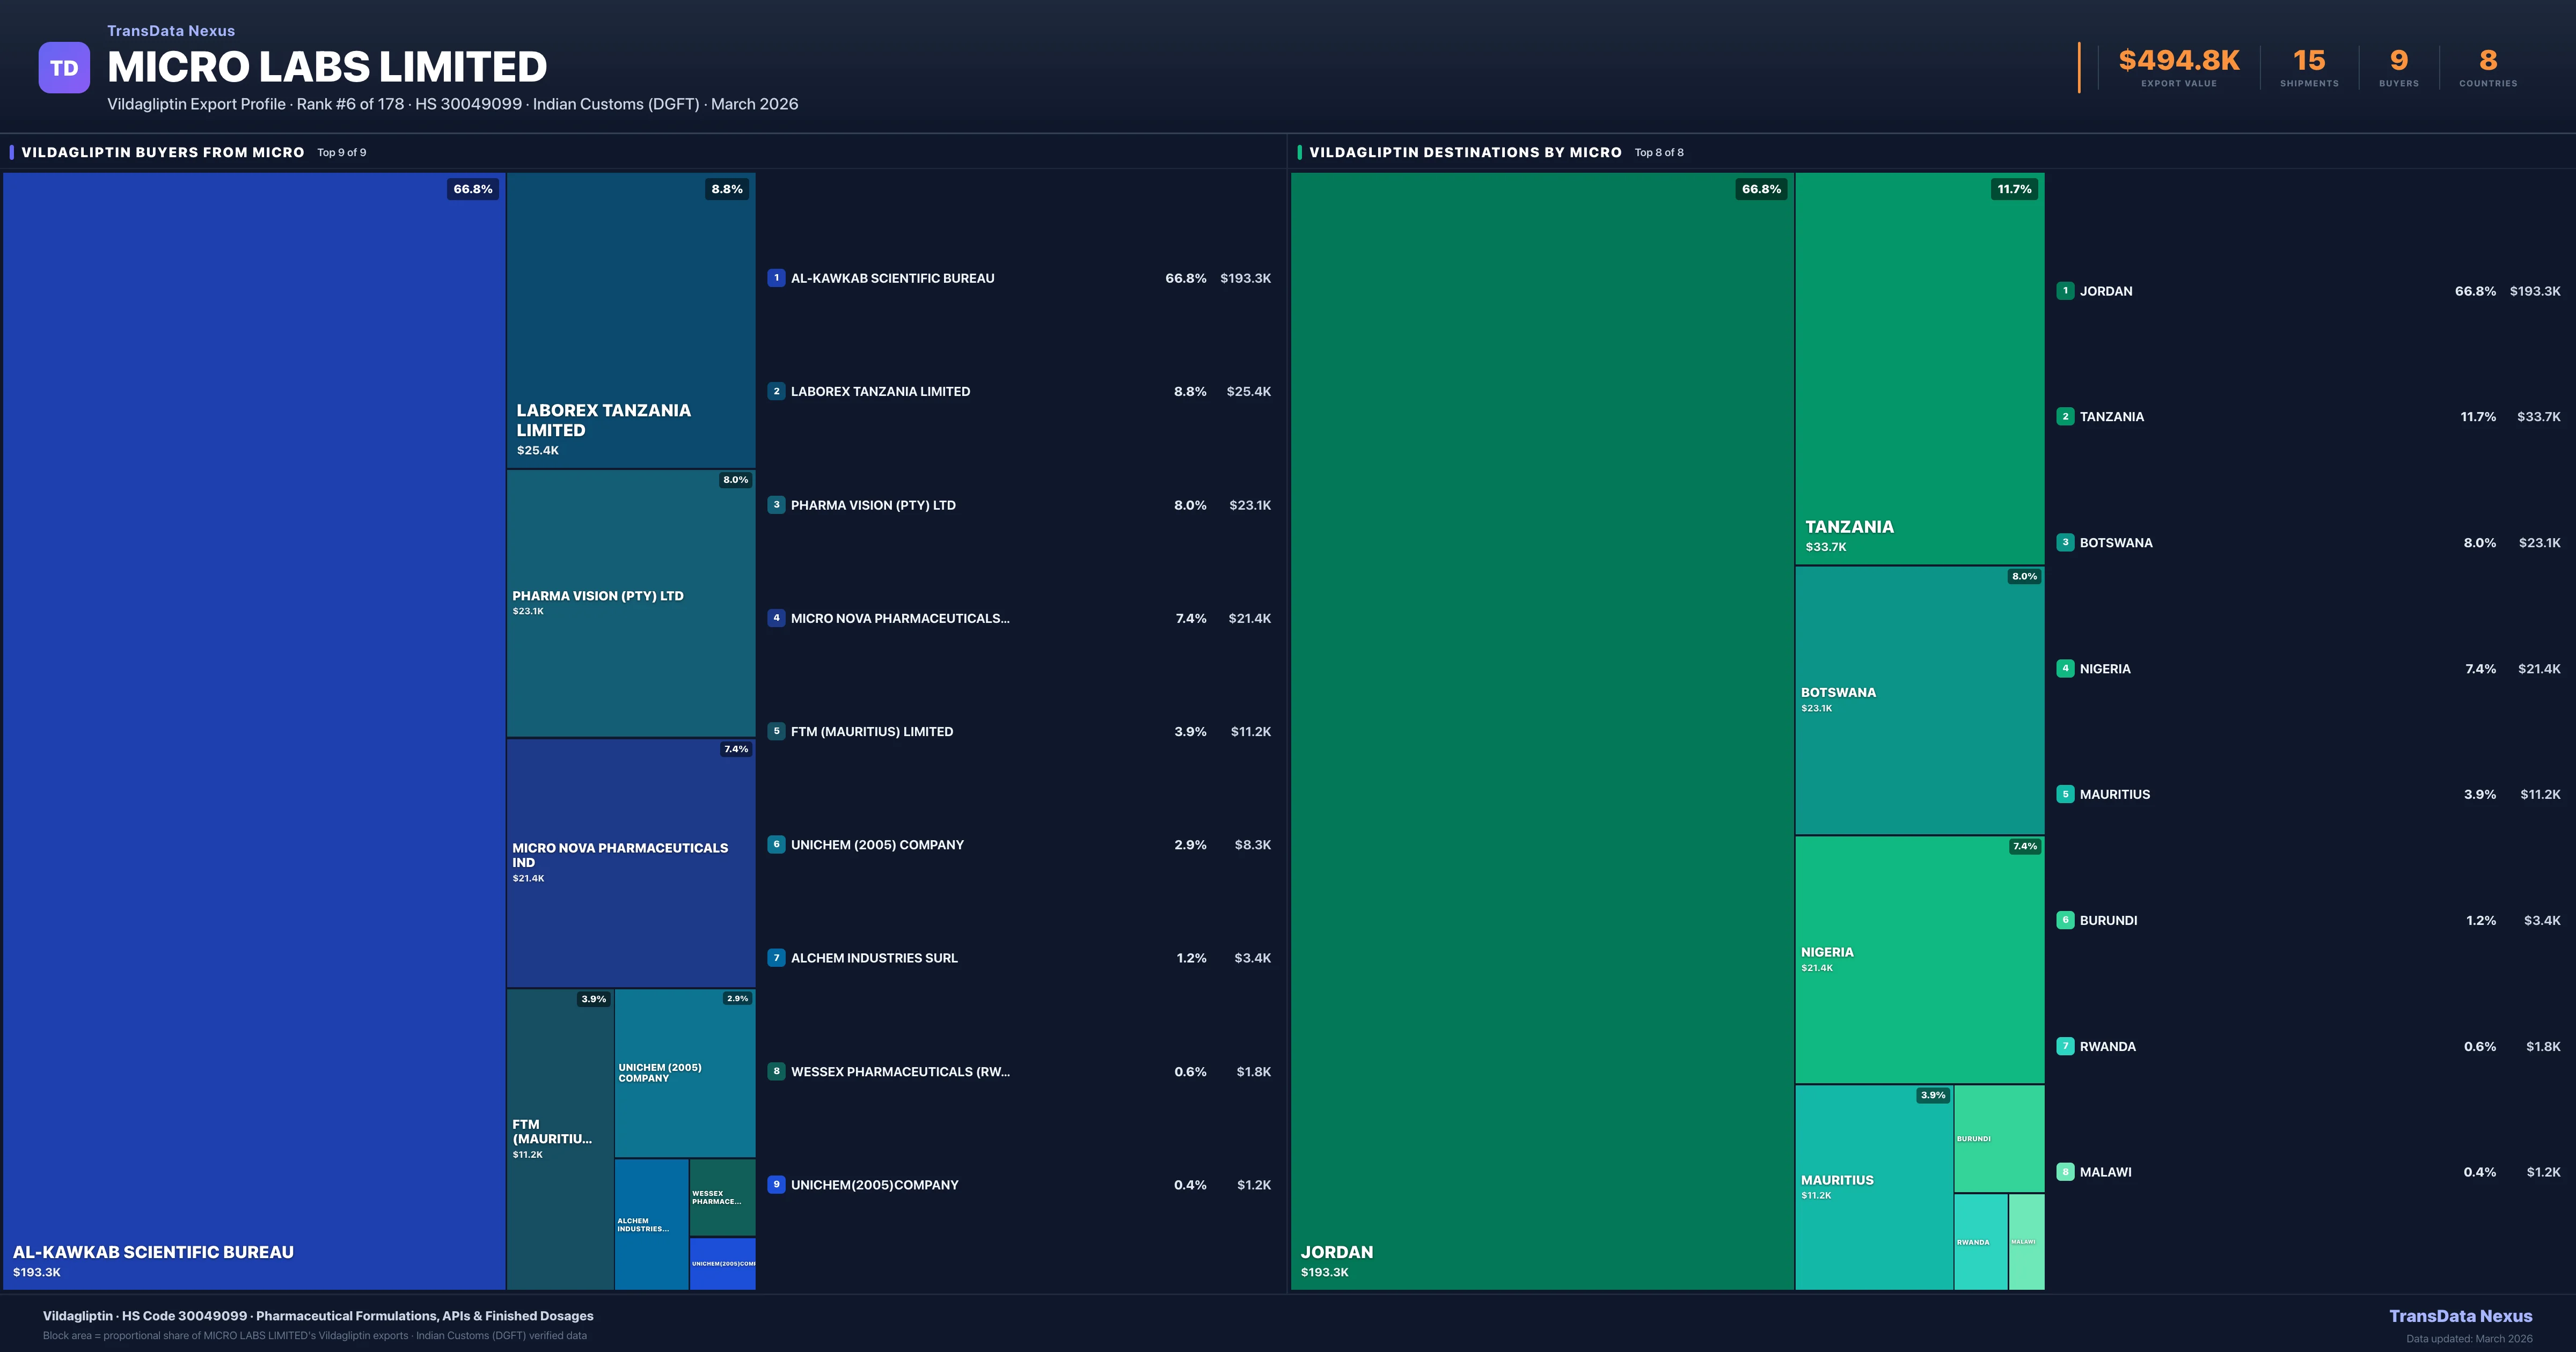Click rank badge 7 next to ALCHEM INDUSTRIES SURL
This screenshot has width=2576, height=1352.
tap(777, 957)
